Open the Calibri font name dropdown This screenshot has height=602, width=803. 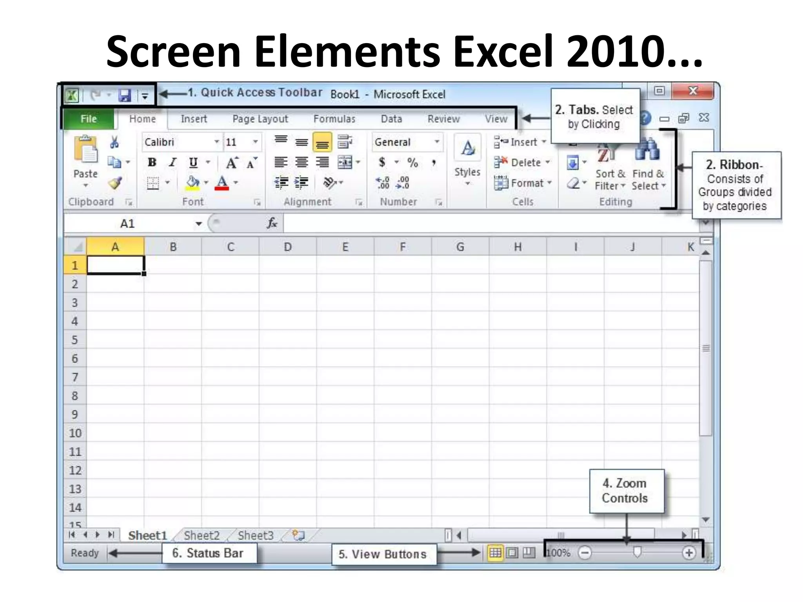coord(216,141)
